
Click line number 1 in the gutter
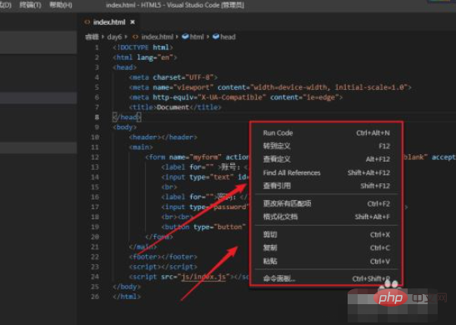[x=97, y=47]
